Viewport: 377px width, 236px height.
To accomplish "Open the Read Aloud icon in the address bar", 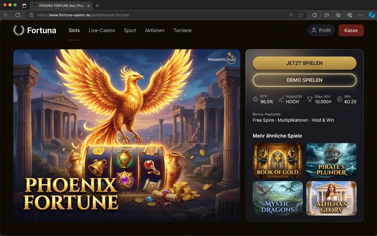I will (291, 15).
